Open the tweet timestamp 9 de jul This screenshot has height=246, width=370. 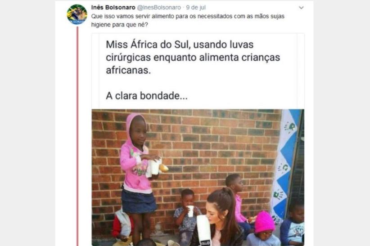pos(196,8)
